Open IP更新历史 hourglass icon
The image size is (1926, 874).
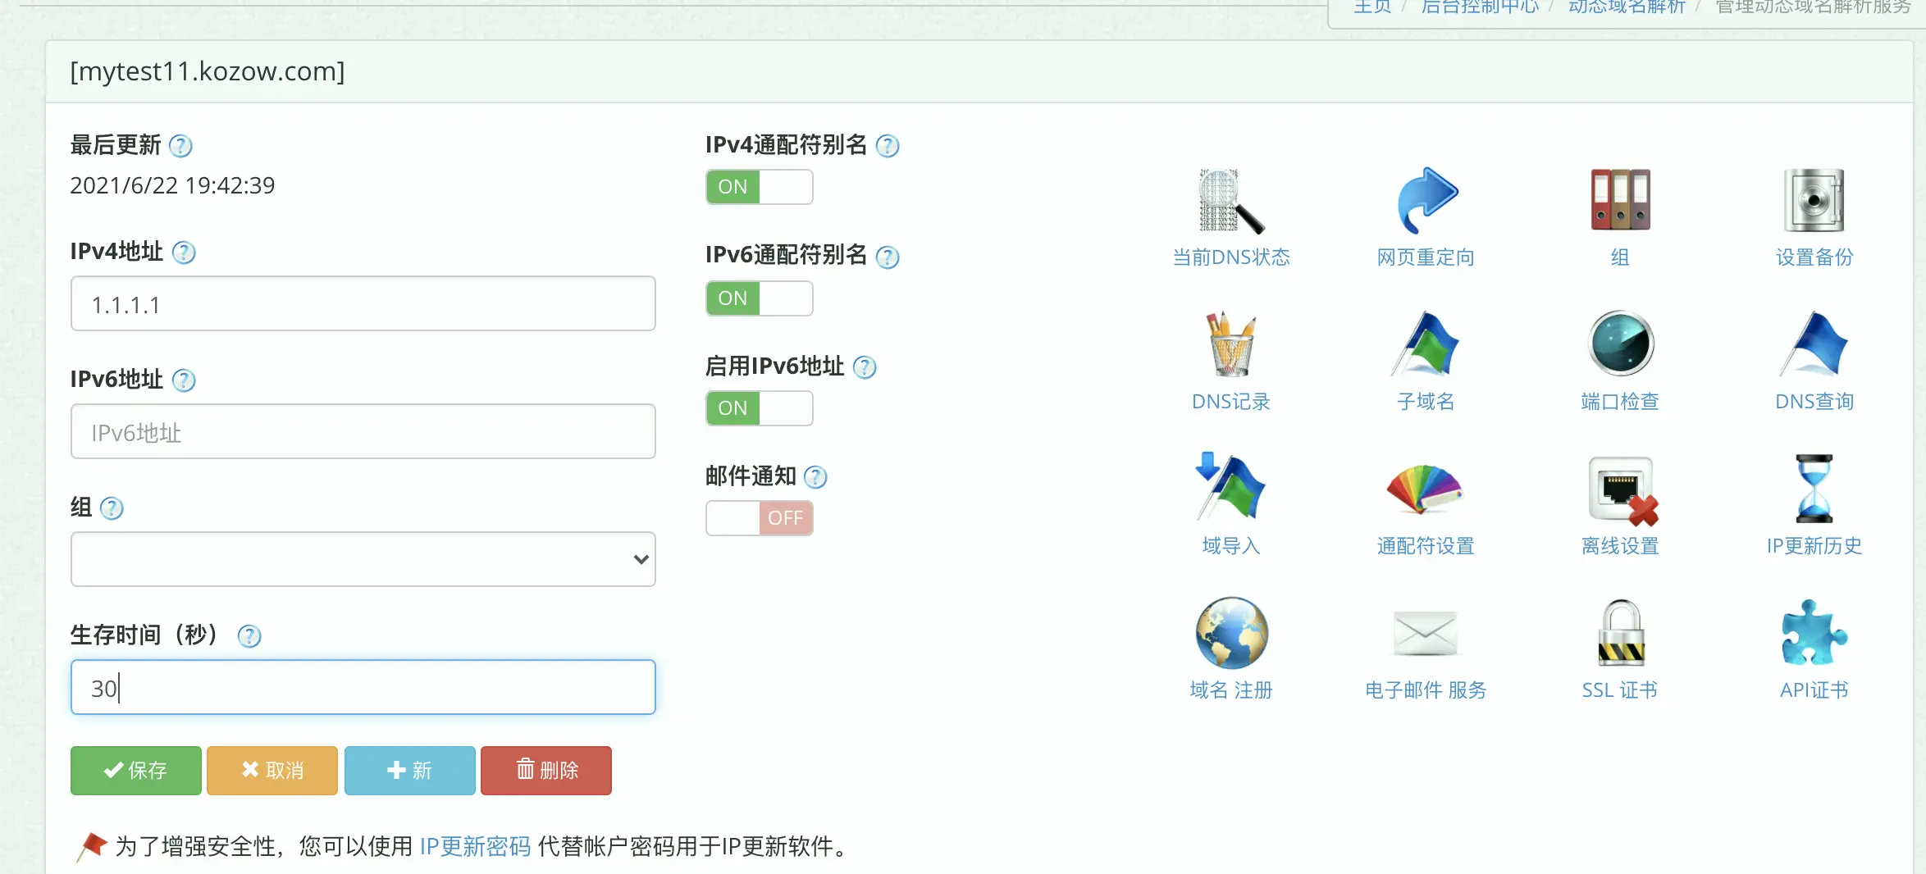coord(1814,489)
